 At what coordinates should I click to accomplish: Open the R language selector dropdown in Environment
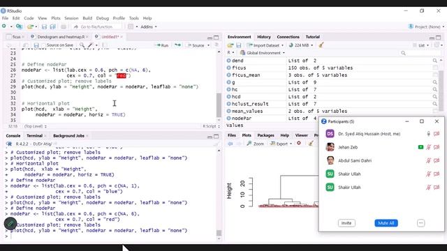pyautogui.click(x=230, y=53)
